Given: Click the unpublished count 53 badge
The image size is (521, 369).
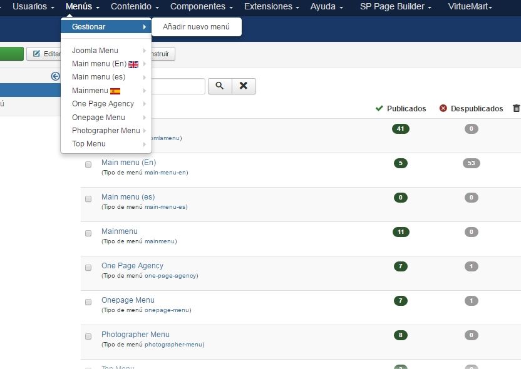Looking at the screenshot, I should 471,163.
